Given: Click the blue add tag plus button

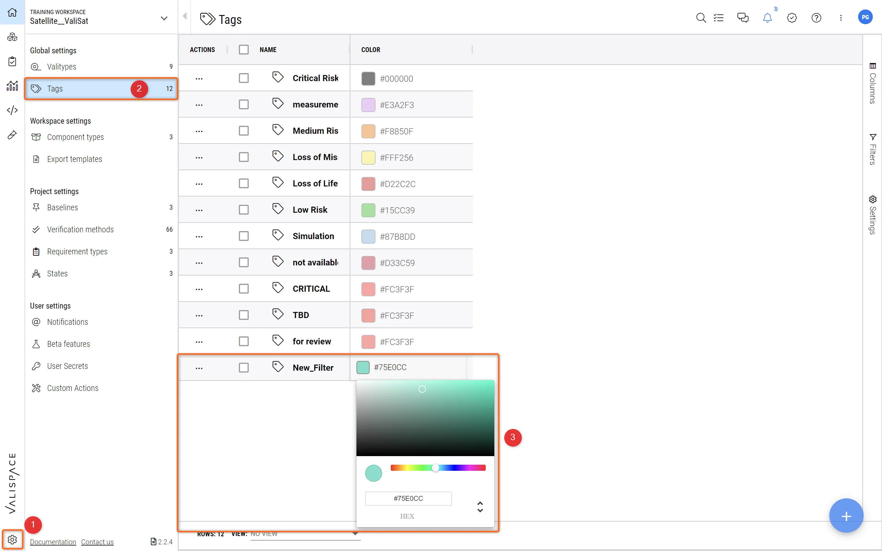Looking at the screenshot, I should [846, 516].
